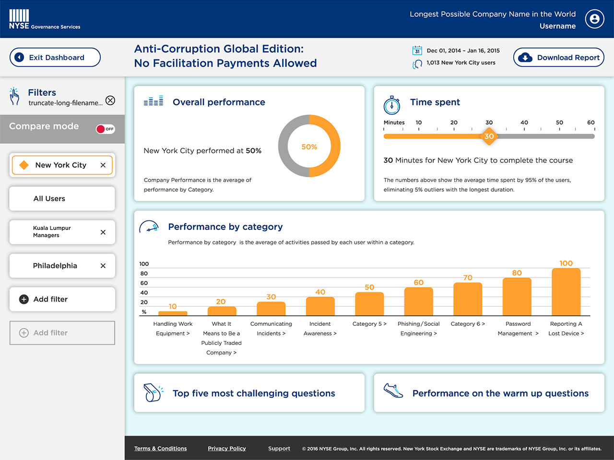The image size is (614, 460).
Task: Expand Password Management category
Action: tap(518, 329)
